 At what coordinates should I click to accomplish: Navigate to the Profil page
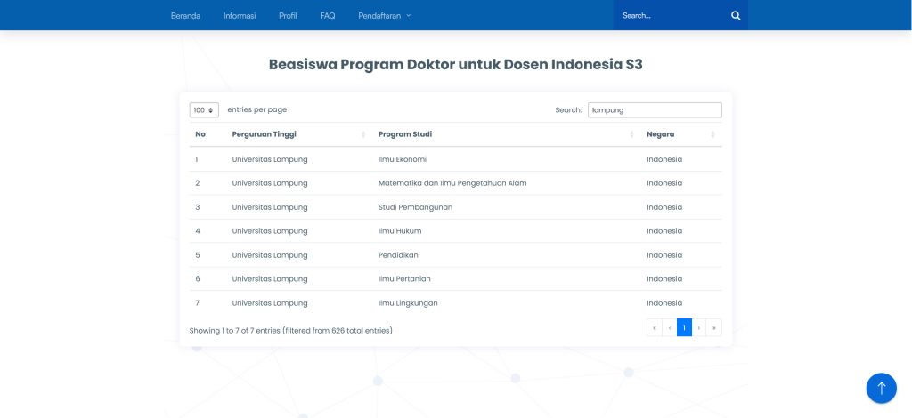[288, 15]
